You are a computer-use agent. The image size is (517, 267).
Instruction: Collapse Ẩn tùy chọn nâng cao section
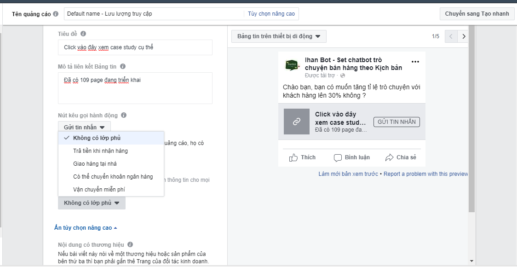click(x=86, y=228)
